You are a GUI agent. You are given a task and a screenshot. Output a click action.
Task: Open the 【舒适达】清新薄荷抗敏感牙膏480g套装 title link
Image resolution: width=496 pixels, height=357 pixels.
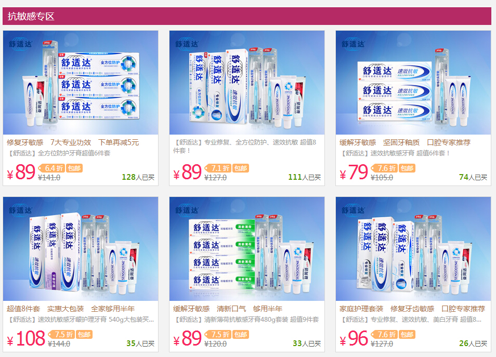point(246,320)
